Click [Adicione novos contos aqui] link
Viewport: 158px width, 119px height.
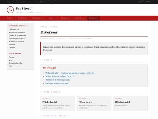[x=57, y=83]
